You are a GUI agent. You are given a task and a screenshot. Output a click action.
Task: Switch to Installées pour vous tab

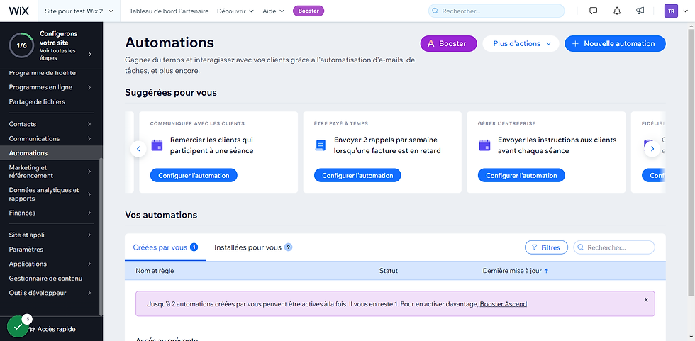click(253, 247)
